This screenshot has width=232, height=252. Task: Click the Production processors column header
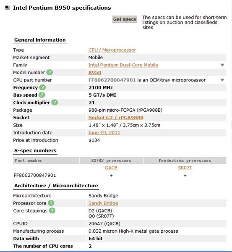[185, 160]
